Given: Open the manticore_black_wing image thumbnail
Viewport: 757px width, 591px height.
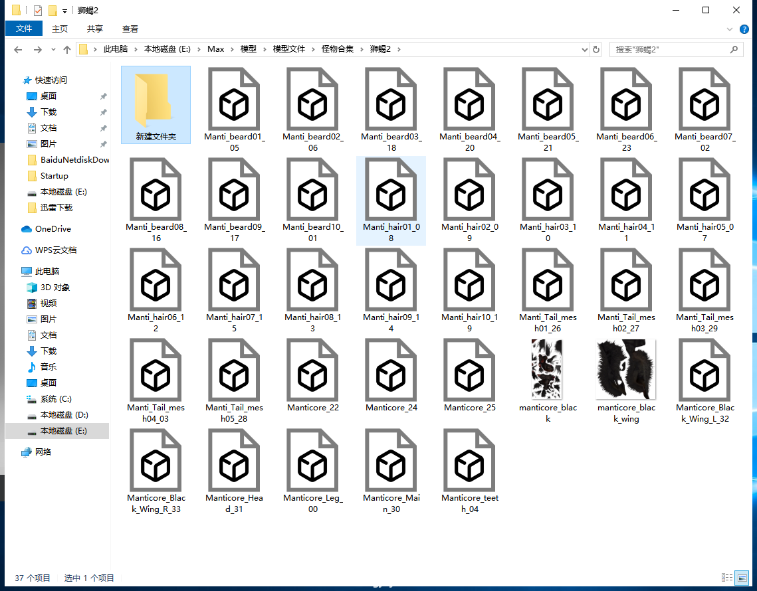Looking at the screenshot, I should (x=626, y=369).
